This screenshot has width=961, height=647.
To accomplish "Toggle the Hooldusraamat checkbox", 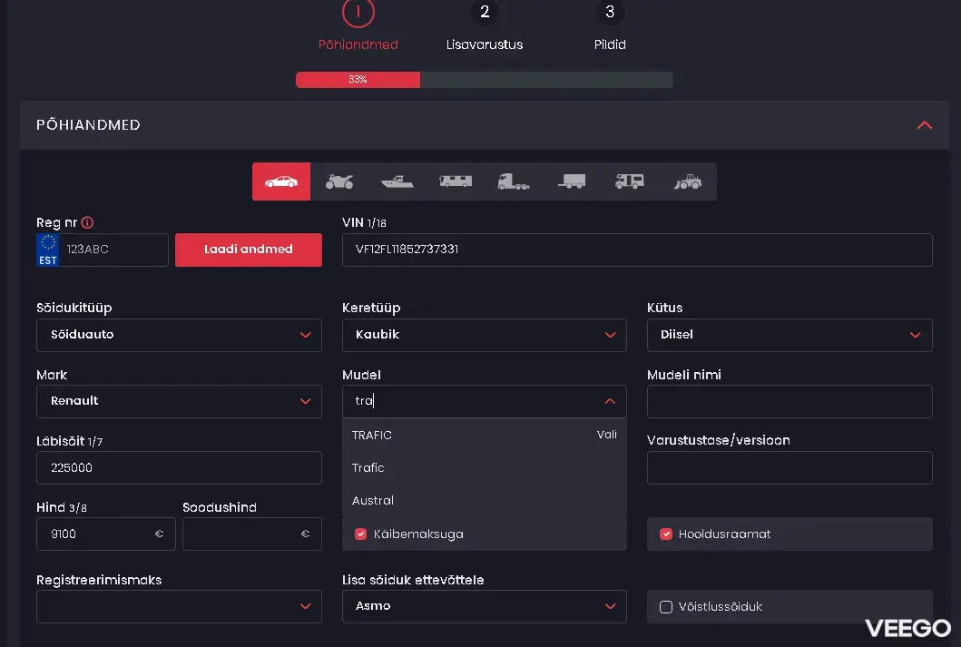I will (x=666, y=534).
